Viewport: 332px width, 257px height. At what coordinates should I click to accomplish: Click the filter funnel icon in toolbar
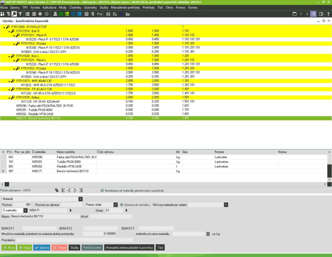tap(20, 14)
